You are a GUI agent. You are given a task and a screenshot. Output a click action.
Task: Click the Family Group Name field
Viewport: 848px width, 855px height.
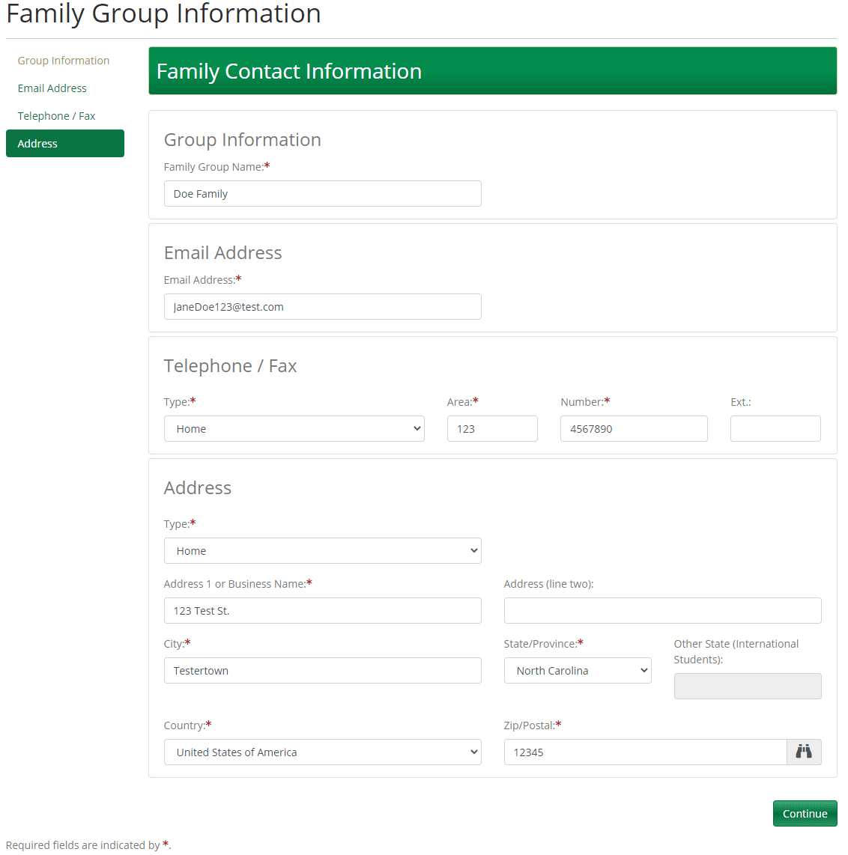click(322, 194)
